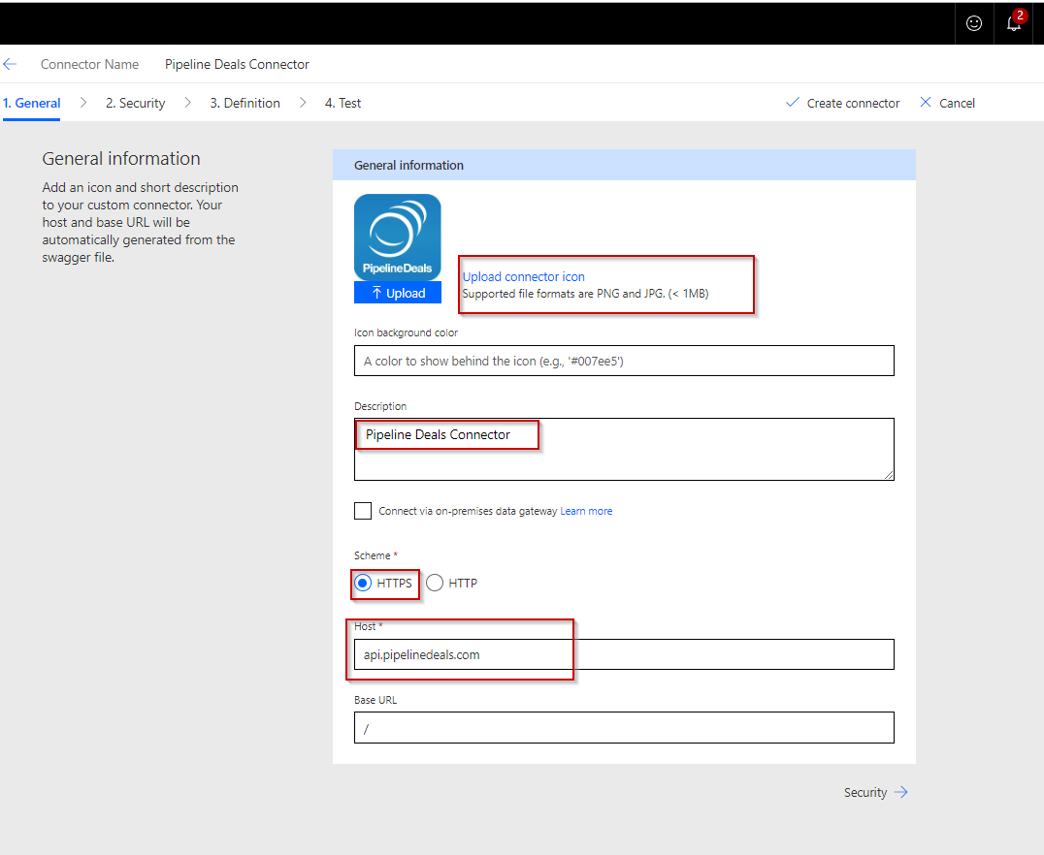The image size is (1044, 855).
Task: Click the Cancel X button
Action: coord(947,103)
